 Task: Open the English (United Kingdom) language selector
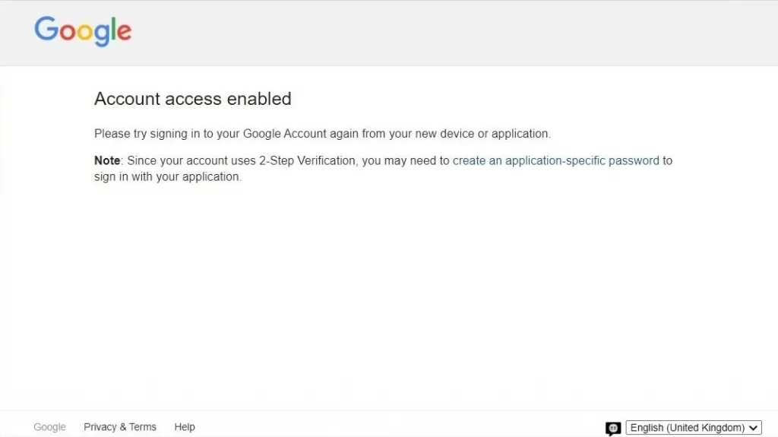tap(694, 428)
